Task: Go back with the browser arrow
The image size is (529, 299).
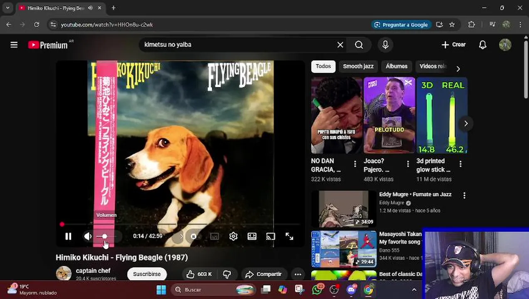Action: [9, 25]
